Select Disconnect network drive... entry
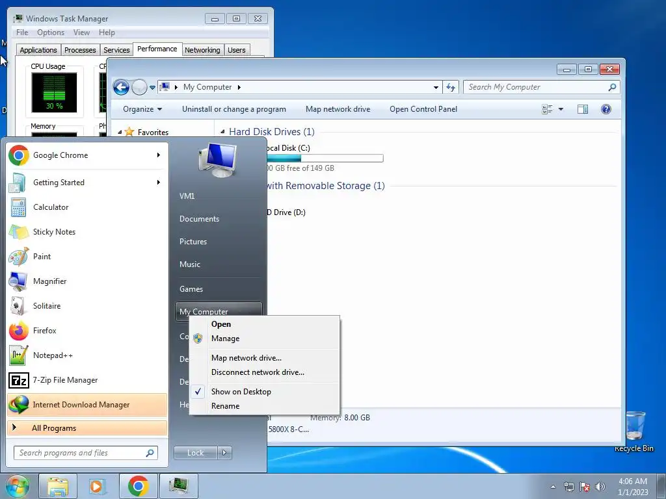 coord(264,372)
